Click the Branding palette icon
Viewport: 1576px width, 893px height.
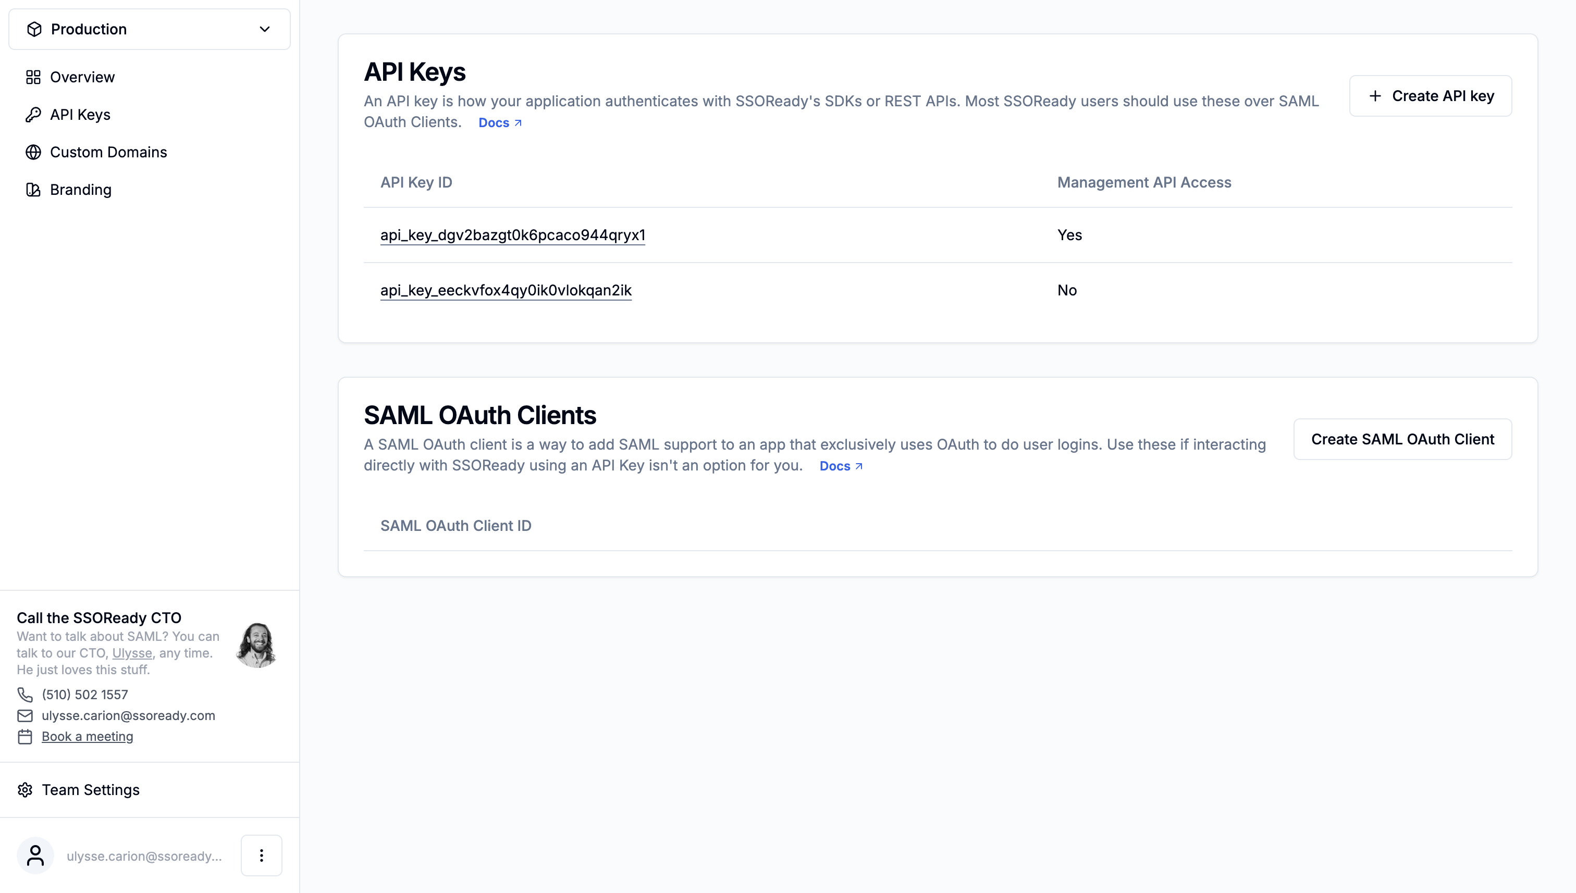pos(33,190)
